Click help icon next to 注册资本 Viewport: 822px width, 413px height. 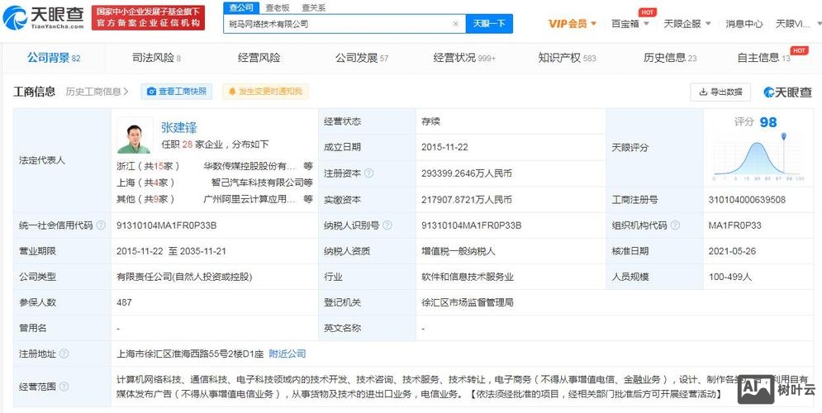369,173
